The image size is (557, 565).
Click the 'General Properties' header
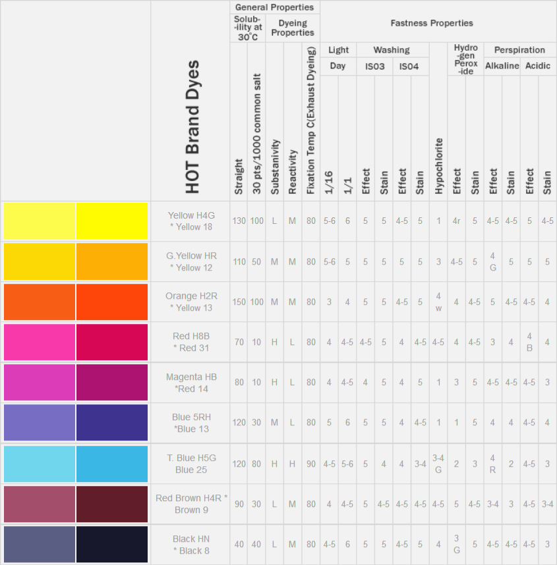tap(274, 7)
